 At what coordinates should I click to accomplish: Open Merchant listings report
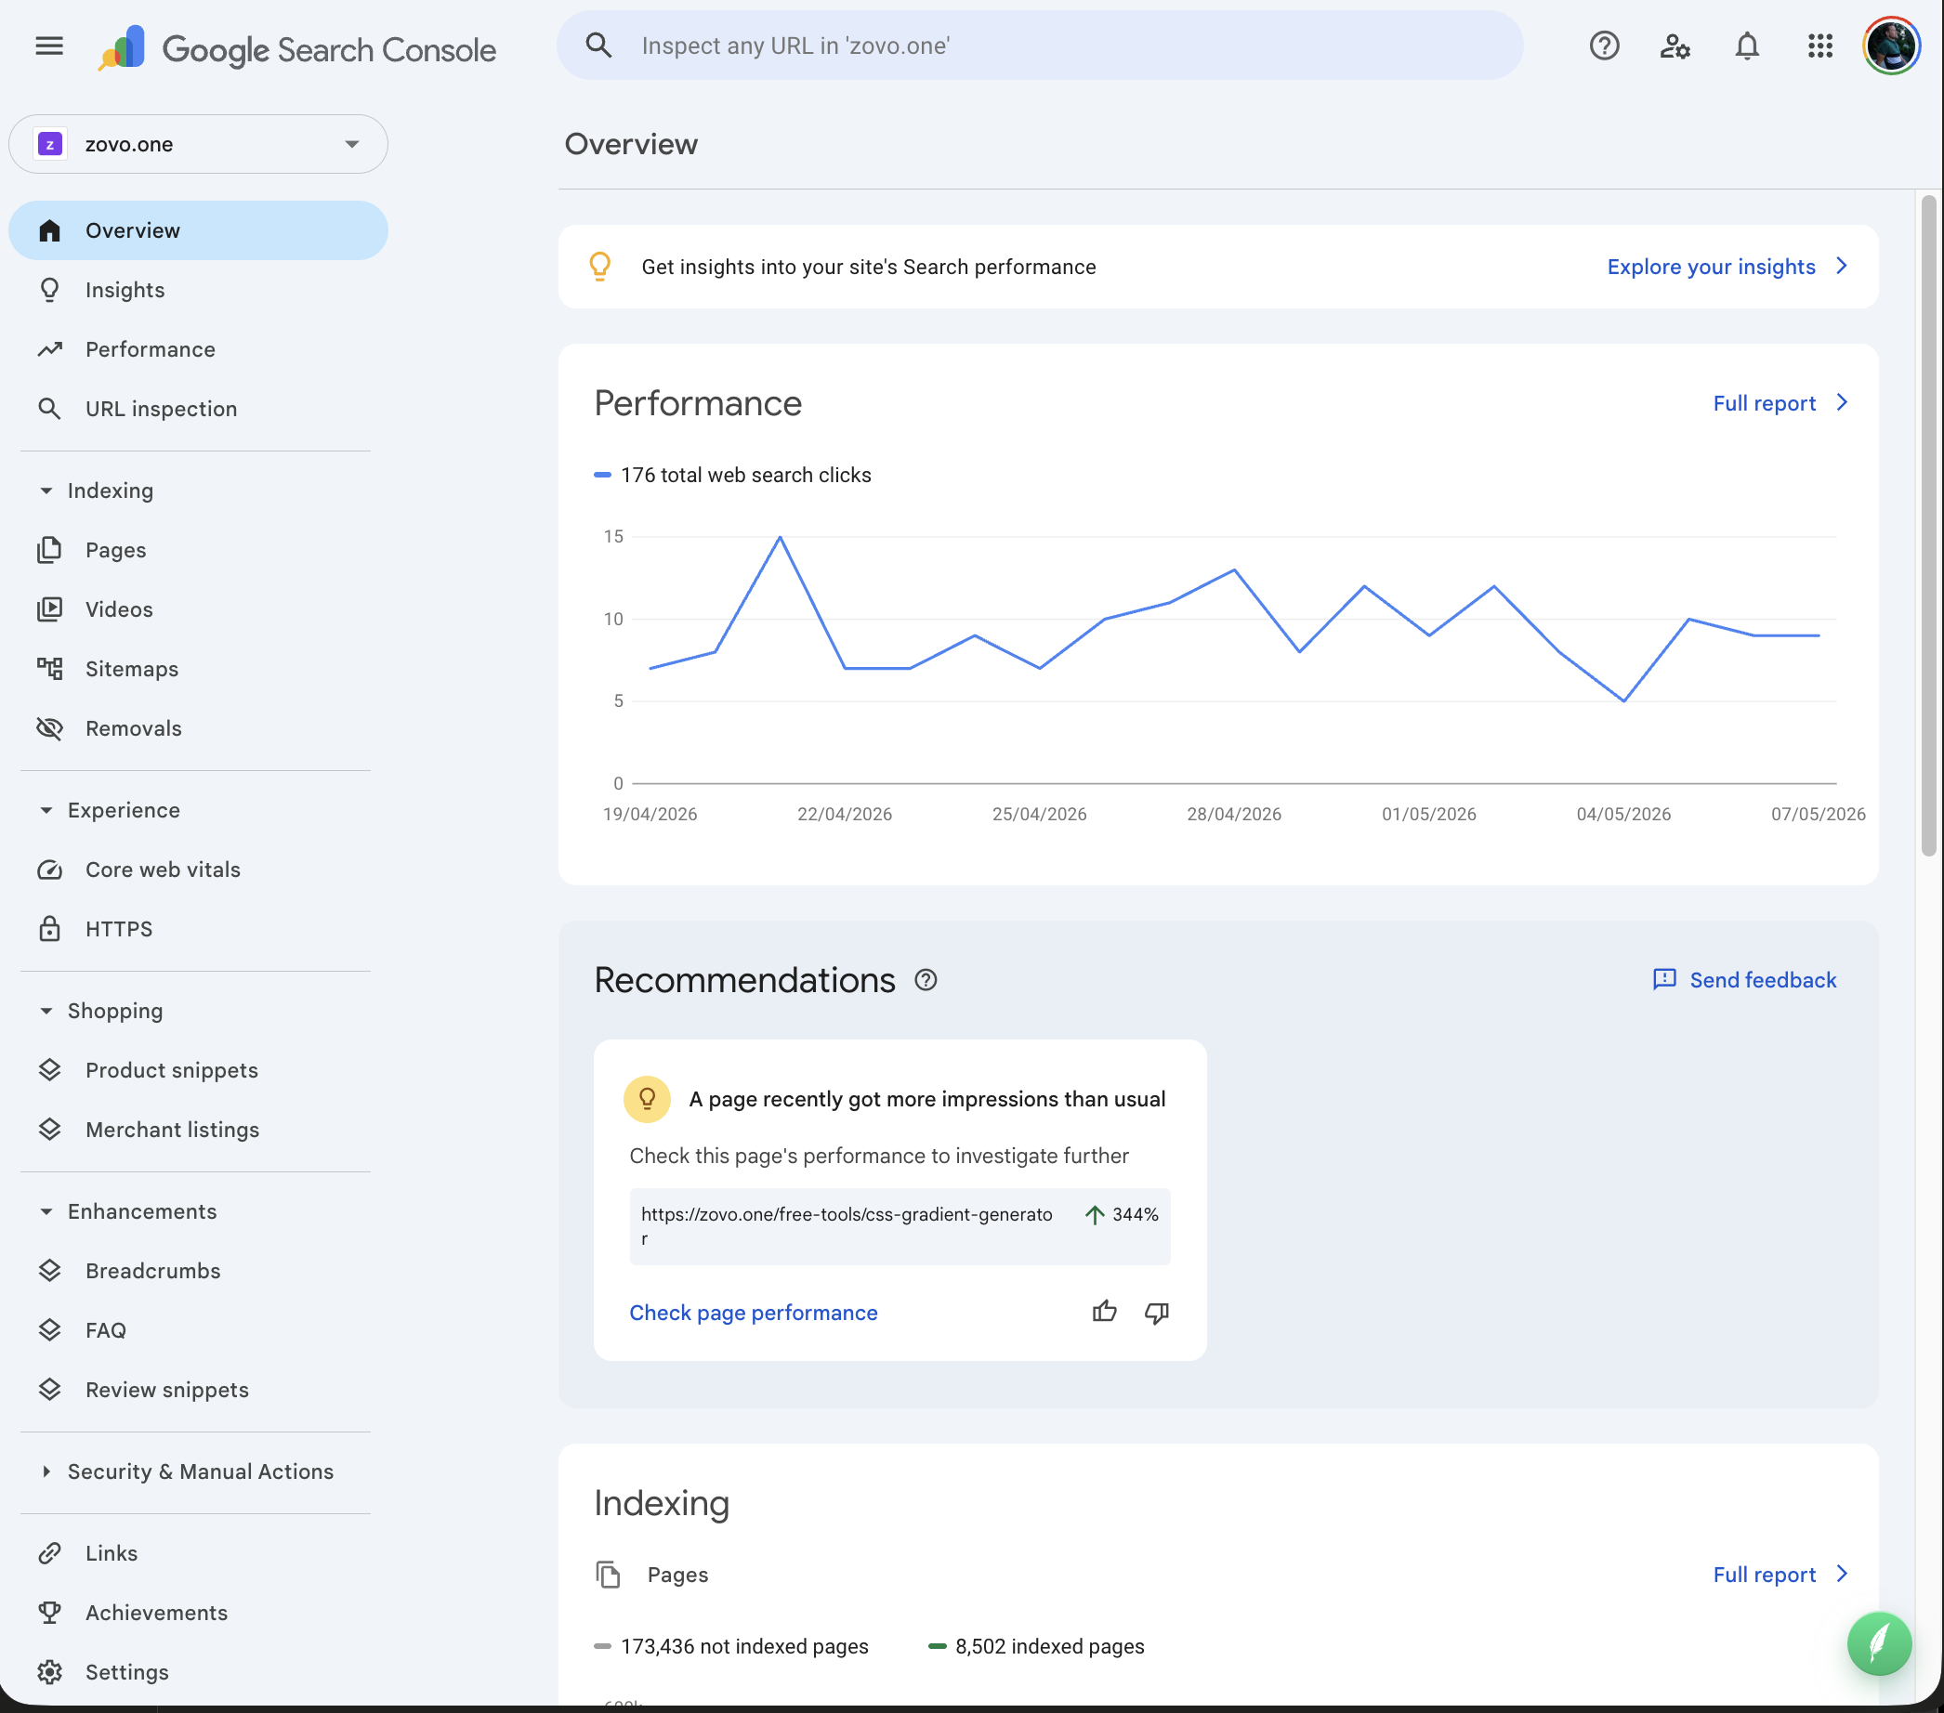[x=198, y=1130]
